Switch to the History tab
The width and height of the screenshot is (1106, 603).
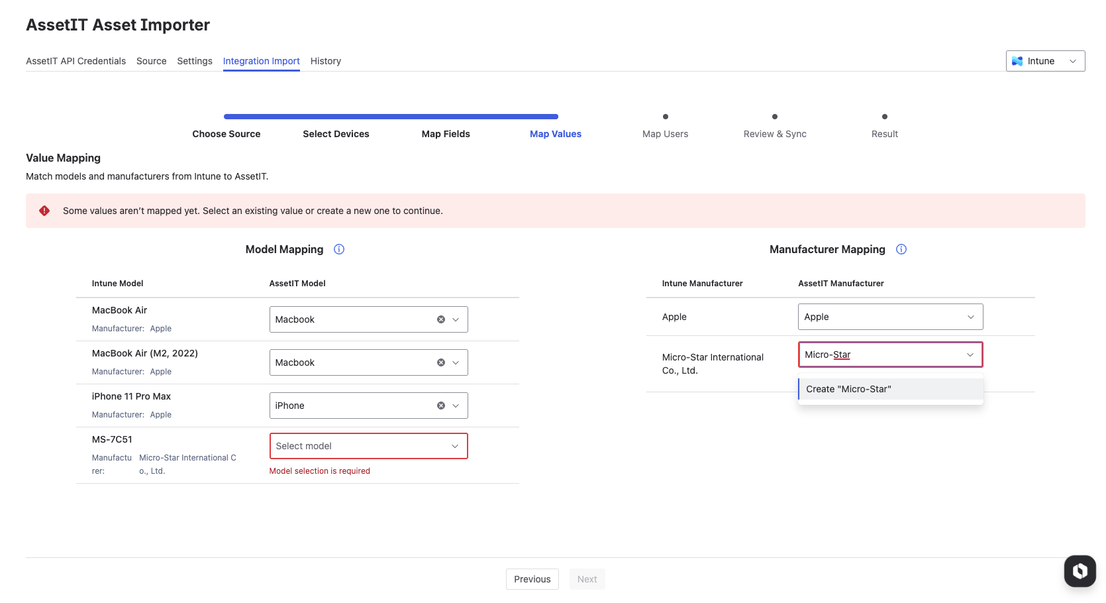pos(325,61)
